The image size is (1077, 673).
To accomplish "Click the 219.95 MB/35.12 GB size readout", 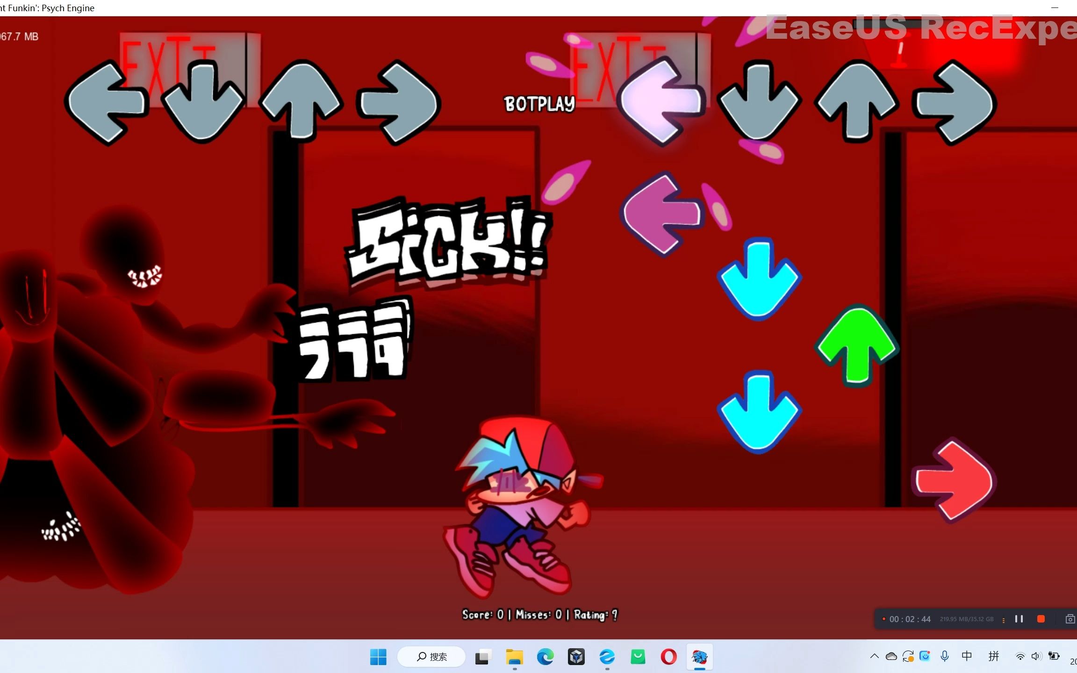I will 967,619.
